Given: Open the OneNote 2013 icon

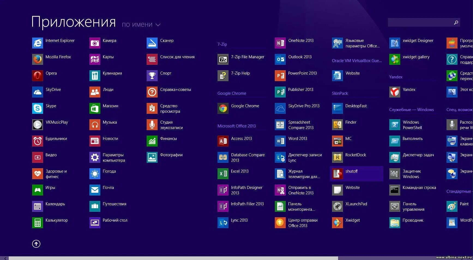Looking at the screenshot, I should click(x=280, y=43).
